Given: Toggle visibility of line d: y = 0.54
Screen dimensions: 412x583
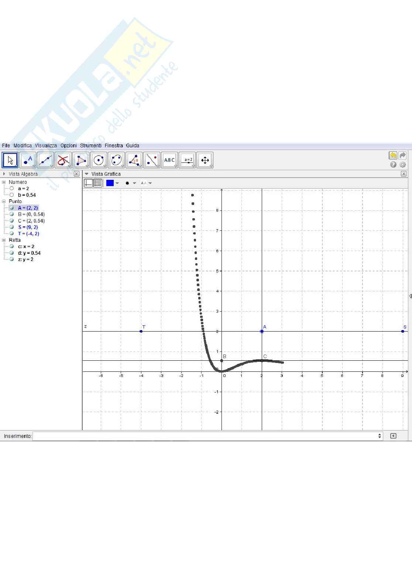Looking at the screenshot, I should (x=12, y=253).
